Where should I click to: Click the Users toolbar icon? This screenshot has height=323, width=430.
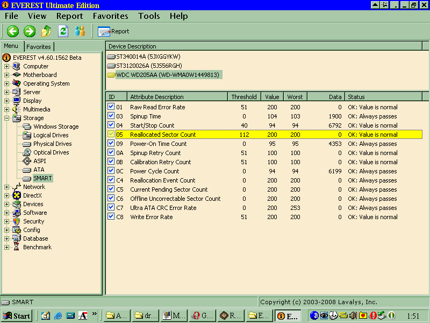tap(80, 31)
